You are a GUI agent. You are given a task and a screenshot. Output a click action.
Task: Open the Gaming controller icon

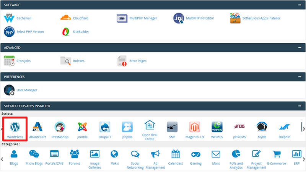tap(196, 154)
